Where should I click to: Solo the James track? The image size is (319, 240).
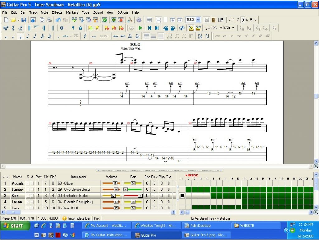28,190
